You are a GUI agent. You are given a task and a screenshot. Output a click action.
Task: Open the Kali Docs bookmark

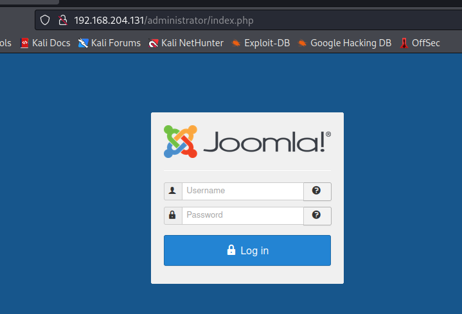click(45, 43)
